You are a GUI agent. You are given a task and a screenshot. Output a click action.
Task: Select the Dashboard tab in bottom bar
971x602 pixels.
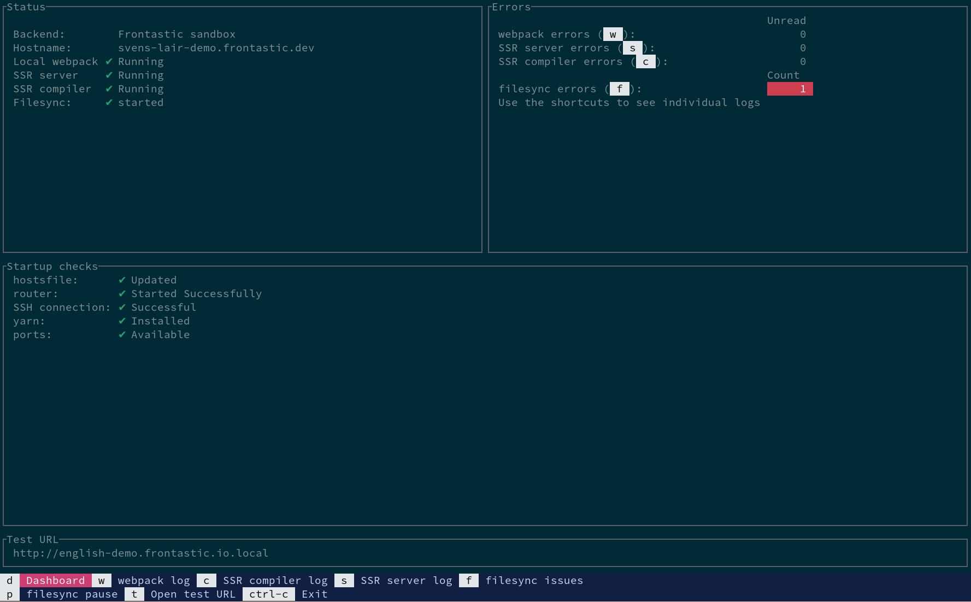tap(55, 580)
